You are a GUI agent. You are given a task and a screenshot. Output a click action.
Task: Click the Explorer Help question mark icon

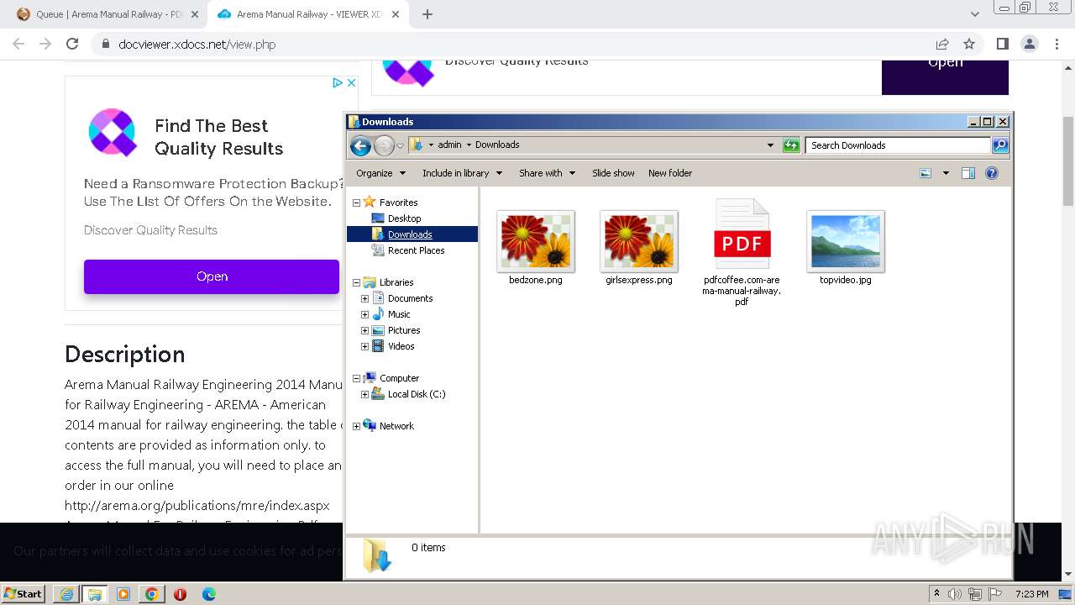click(x=992, y=173)
